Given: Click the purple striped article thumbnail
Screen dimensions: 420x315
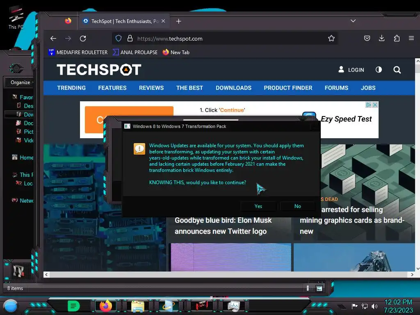Looking at the screenshot, I should click(x=231, y=257).
